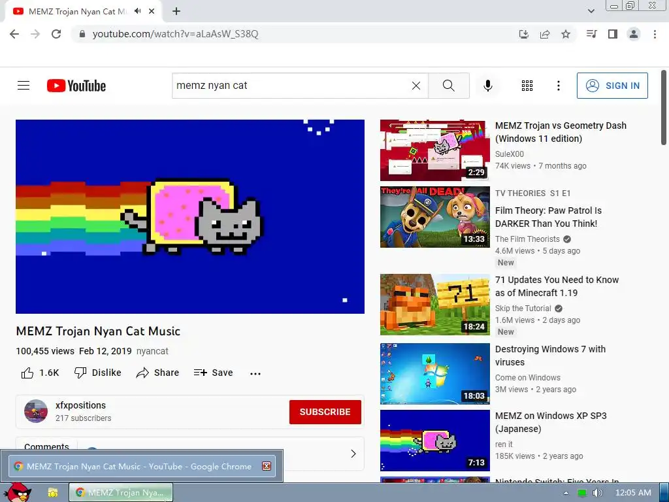Open Chrome's three-dot menu
This screenshot has height=502, width=669.
655,34
